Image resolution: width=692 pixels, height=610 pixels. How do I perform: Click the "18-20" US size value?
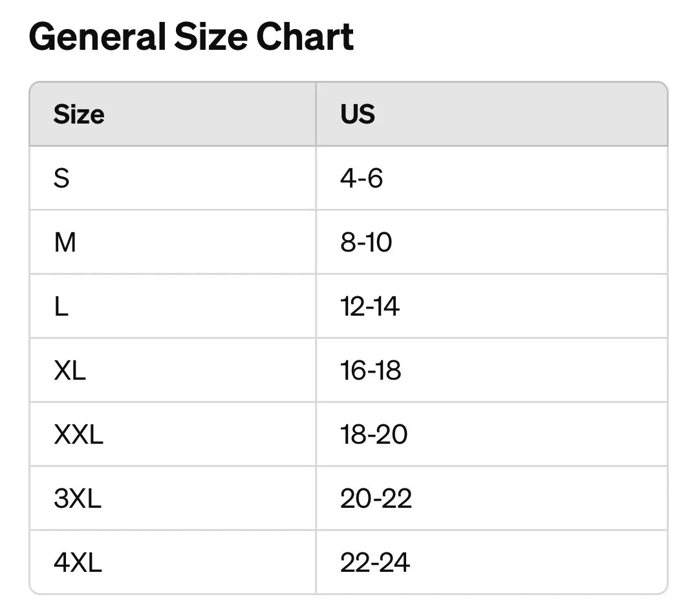pyautogui.click(x=374, y=435)
